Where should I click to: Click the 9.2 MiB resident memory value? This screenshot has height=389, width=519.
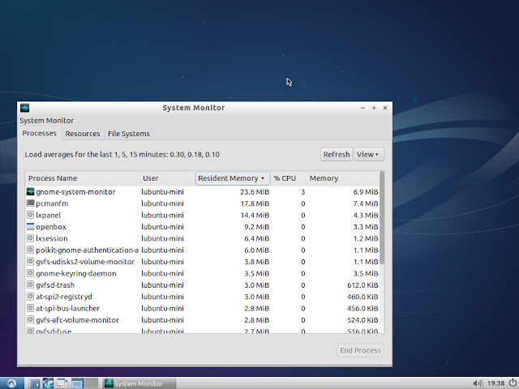[x=256, y=227]
